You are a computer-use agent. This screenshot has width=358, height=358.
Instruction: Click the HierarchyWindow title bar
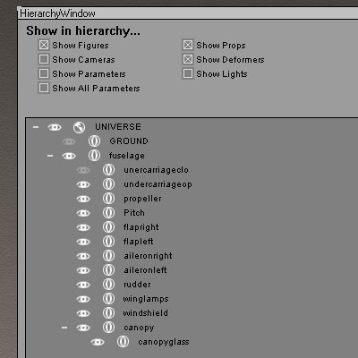[188, 13]
